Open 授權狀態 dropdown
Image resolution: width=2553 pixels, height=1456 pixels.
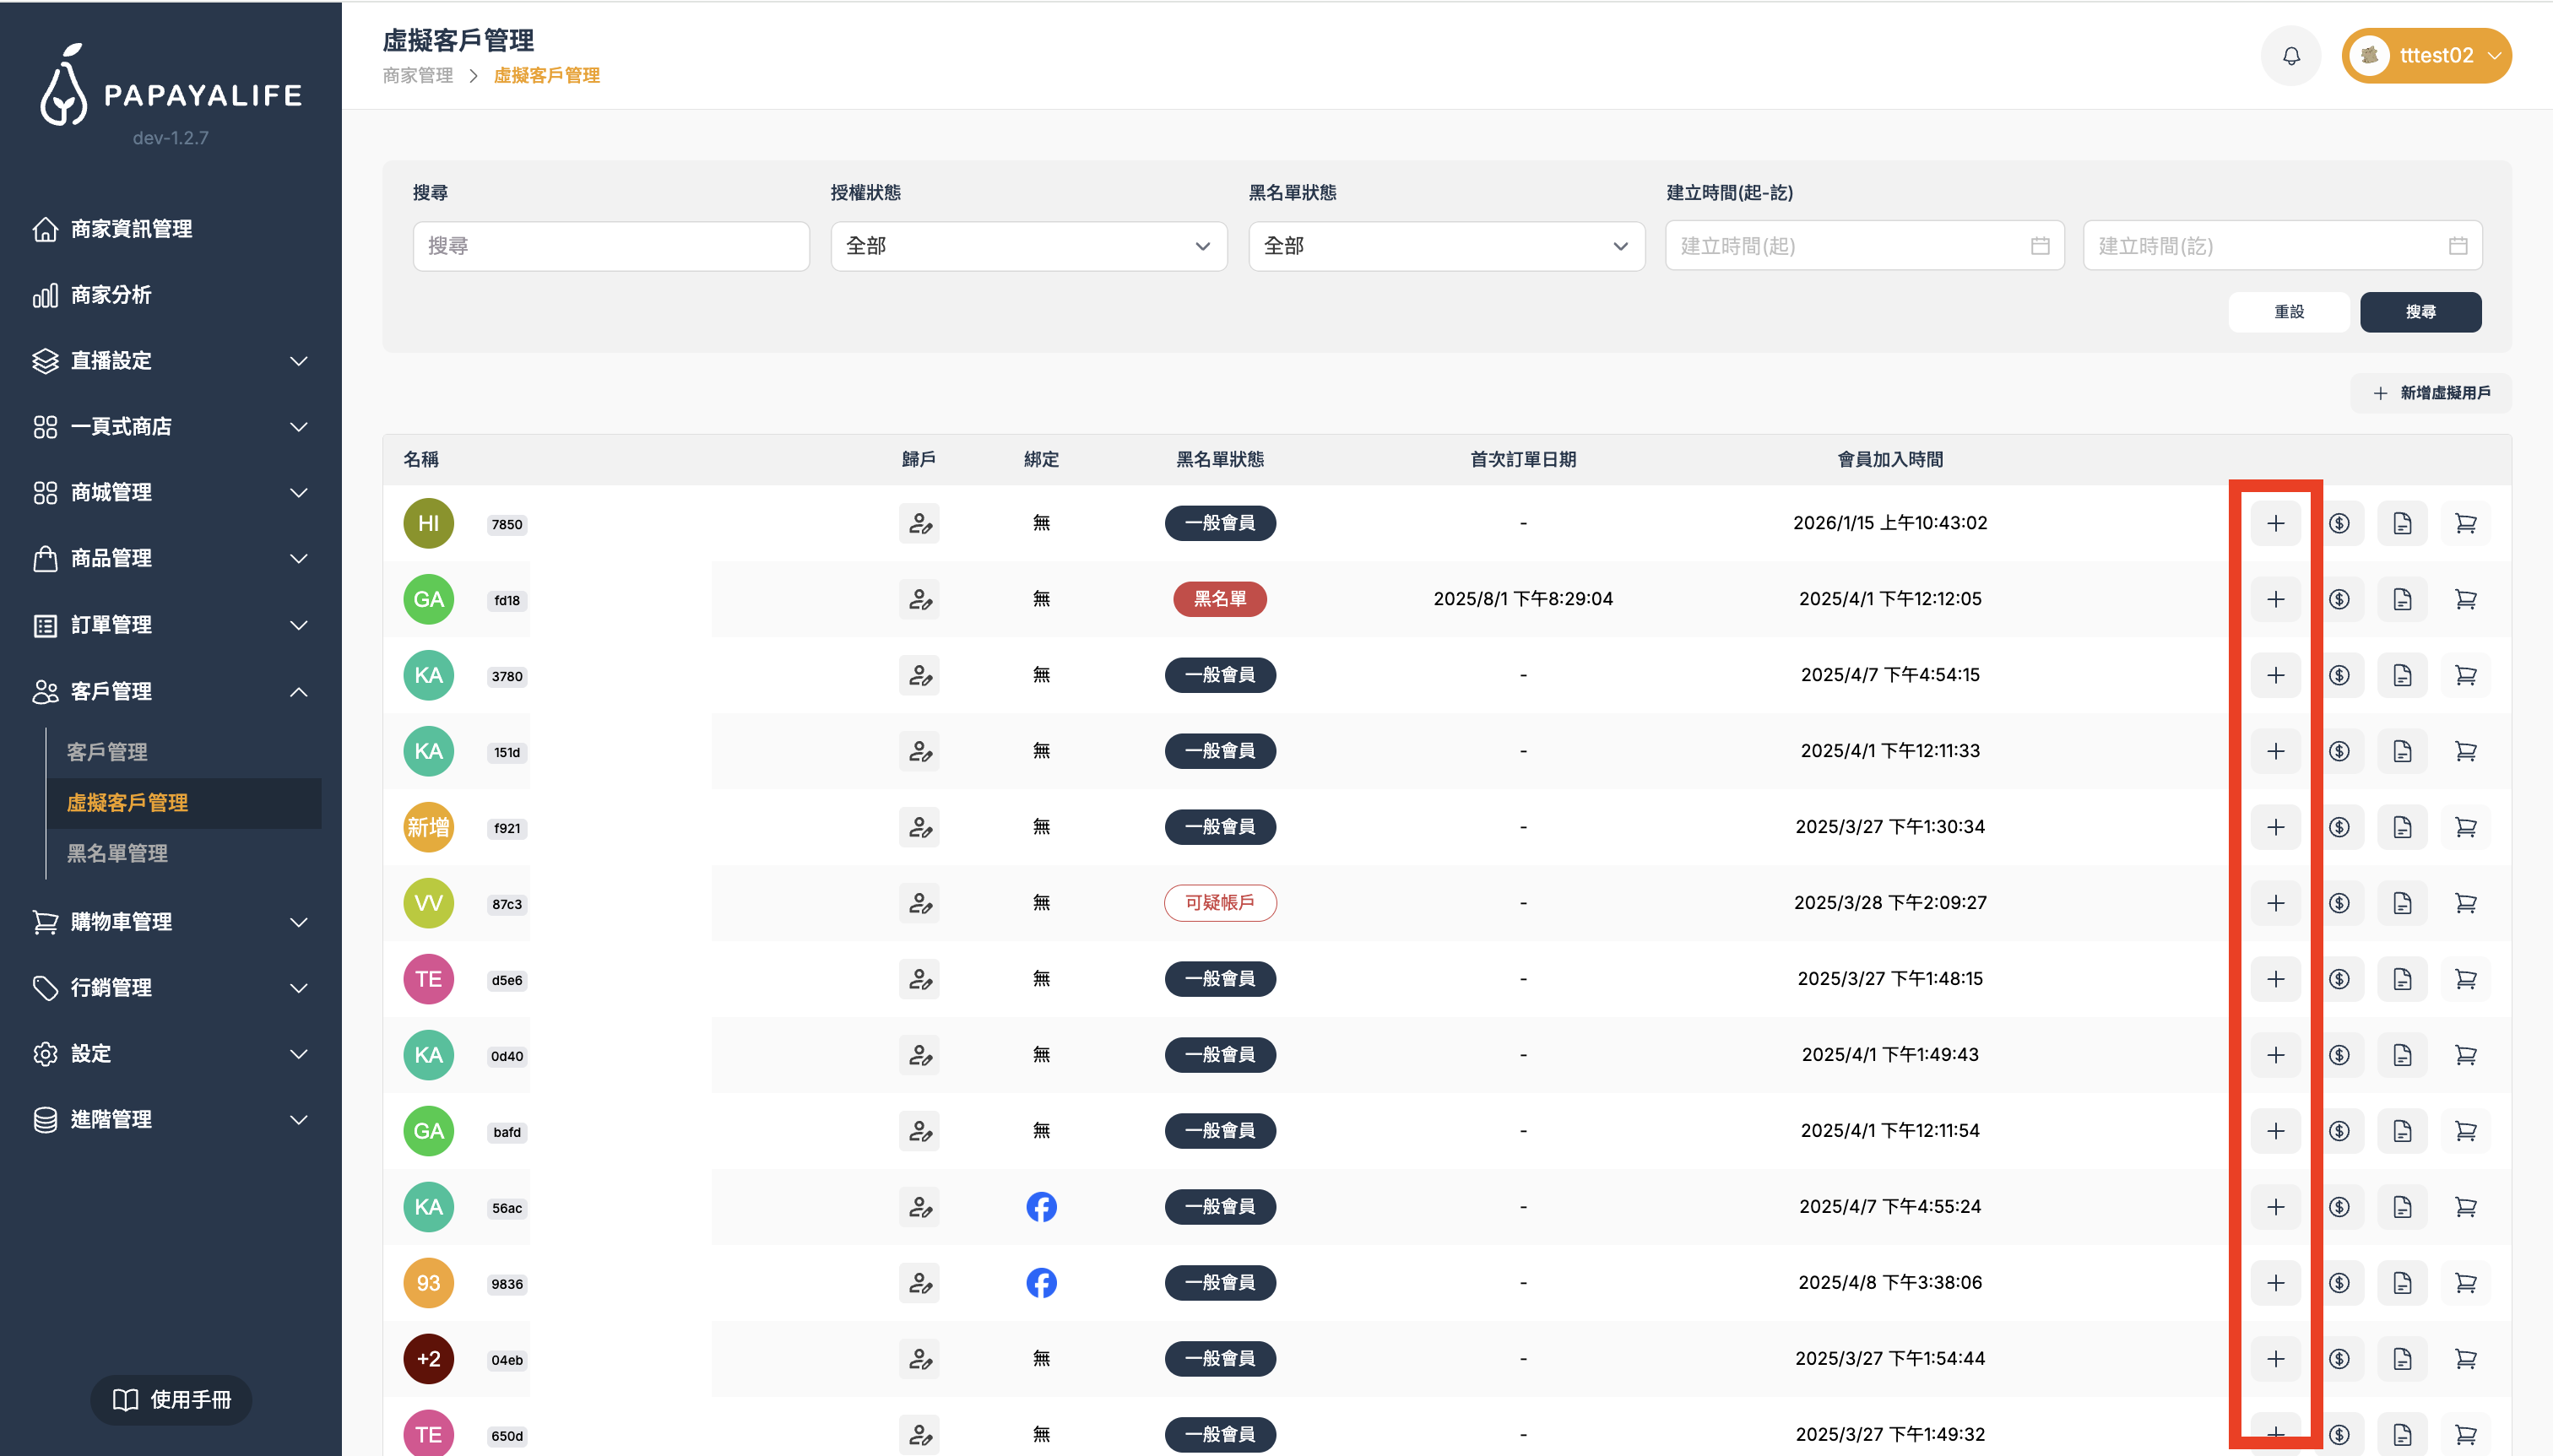1028,246
